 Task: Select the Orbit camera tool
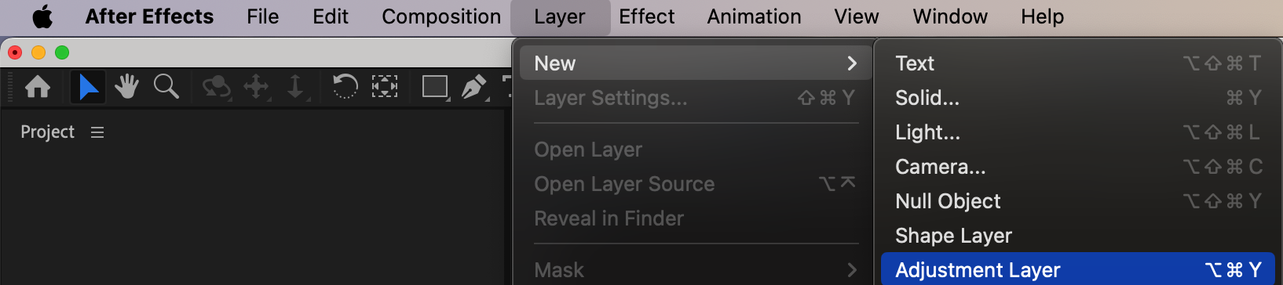coord(216,87)
